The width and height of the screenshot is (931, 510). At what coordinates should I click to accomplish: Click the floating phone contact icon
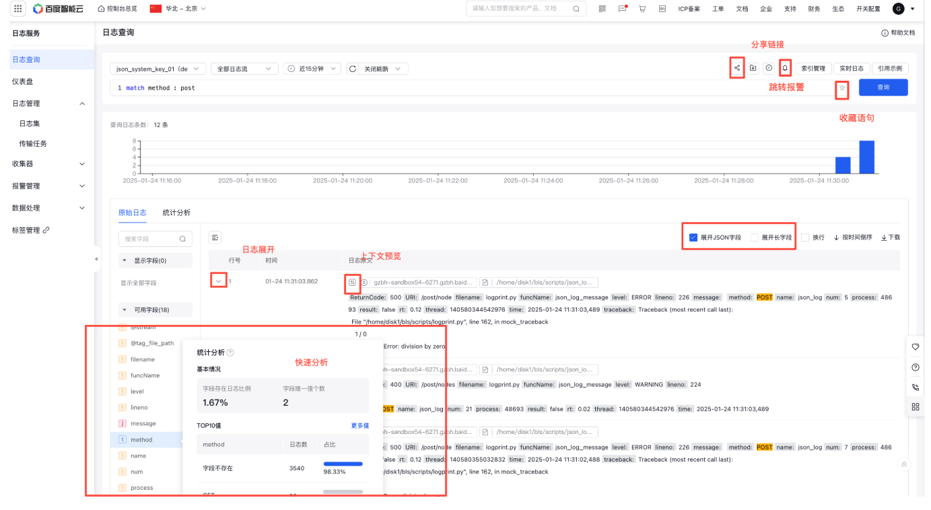[x=916, y=387]
